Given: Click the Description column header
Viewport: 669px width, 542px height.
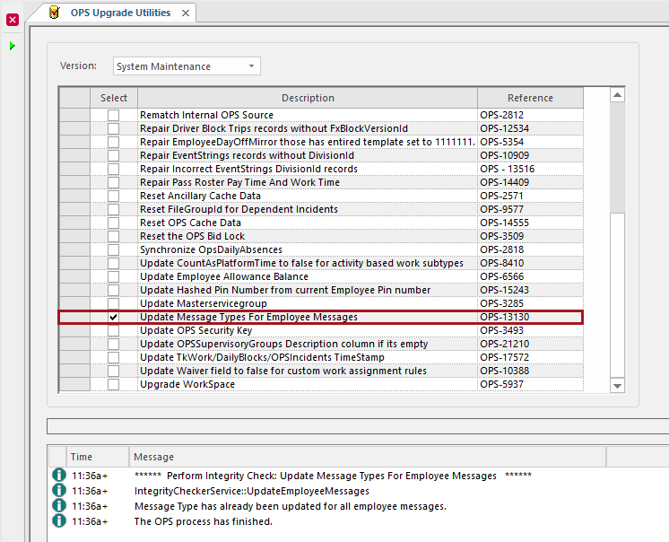Looking at the screenshot, I should click(x=308, y=98).
